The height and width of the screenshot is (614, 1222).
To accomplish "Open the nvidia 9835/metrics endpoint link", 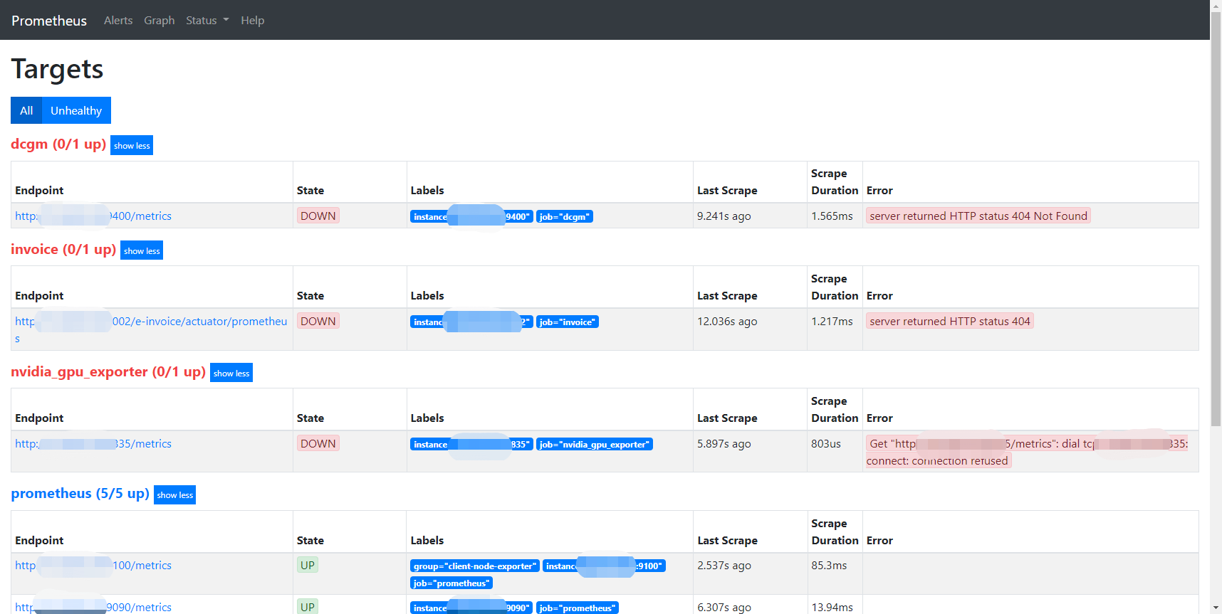I will (x=93, y=444).
